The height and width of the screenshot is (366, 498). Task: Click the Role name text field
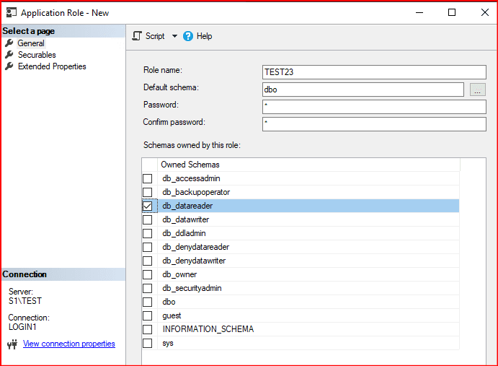(x=374, y=72)
